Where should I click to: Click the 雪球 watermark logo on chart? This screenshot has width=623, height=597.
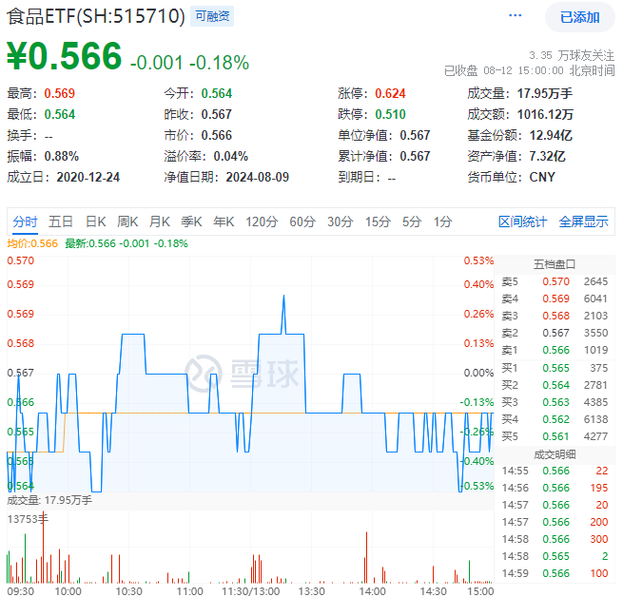[x=241, y=370]
